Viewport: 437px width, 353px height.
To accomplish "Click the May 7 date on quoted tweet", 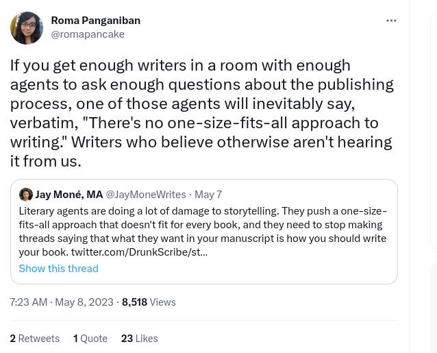I will click(x=209, y=195).
